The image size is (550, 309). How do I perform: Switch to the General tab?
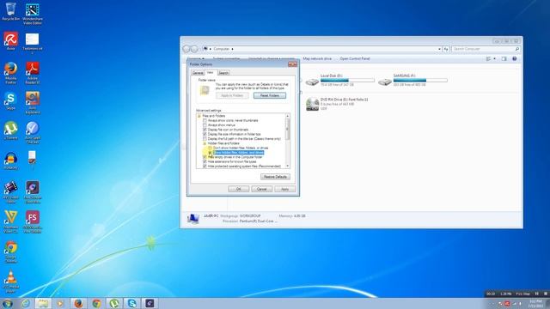(198, 73)
